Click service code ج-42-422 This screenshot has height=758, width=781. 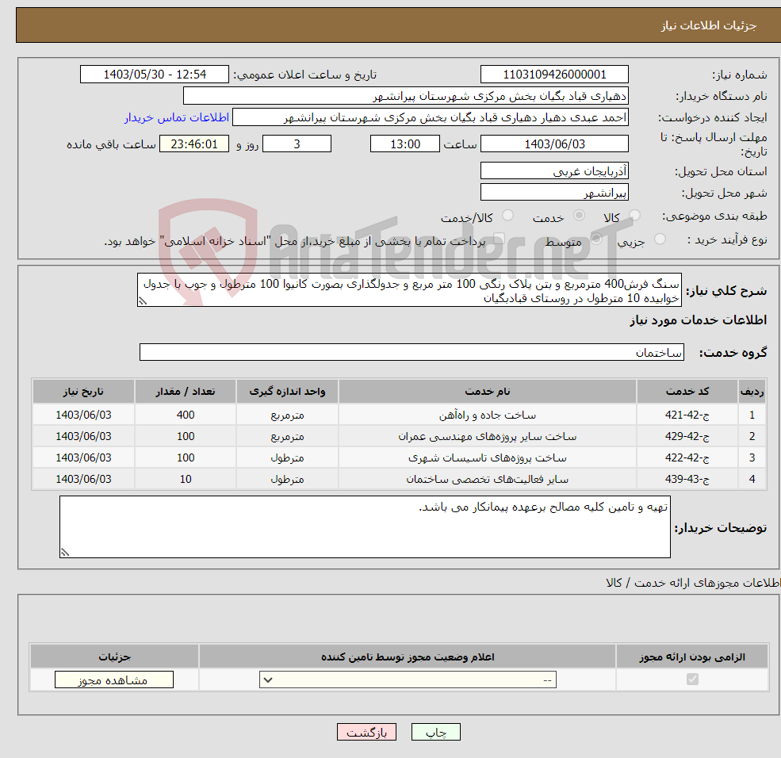pos(687,457)
